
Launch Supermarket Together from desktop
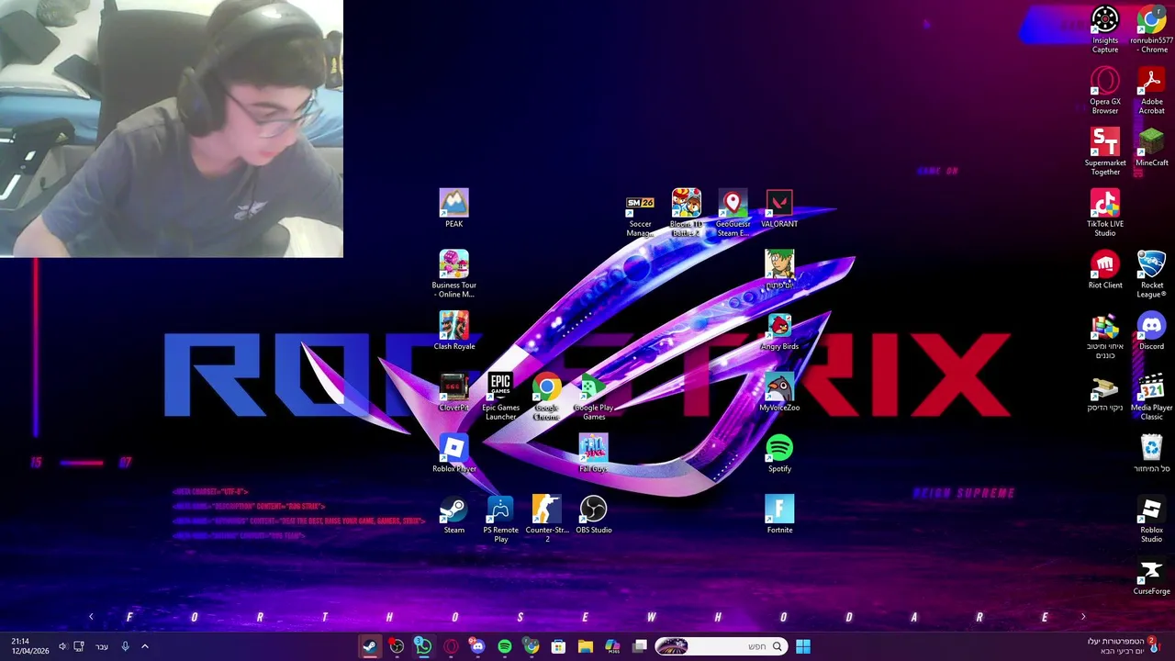pos(1105,151)
